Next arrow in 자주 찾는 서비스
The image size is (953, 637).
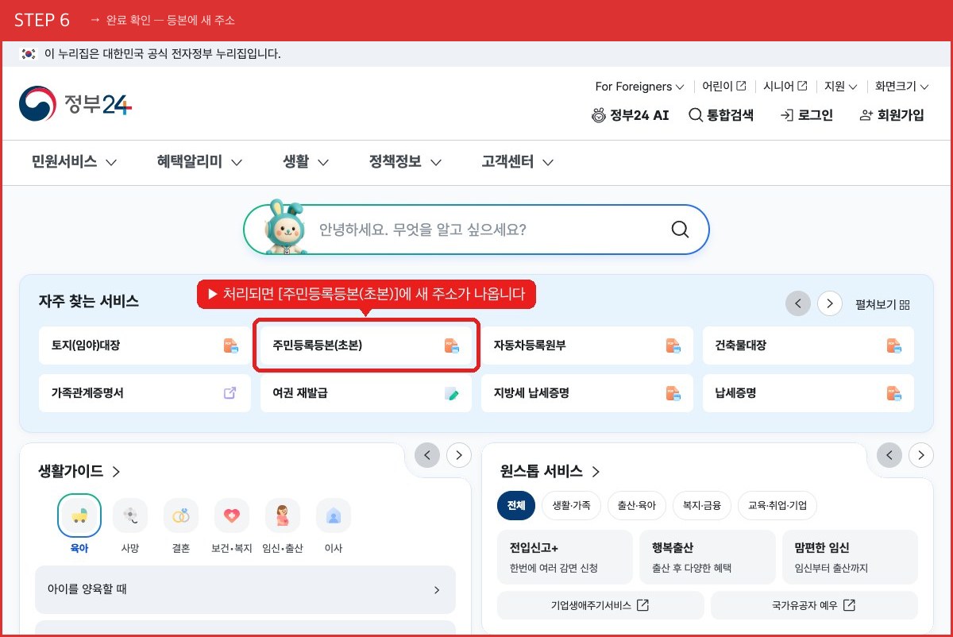[830, 303]
